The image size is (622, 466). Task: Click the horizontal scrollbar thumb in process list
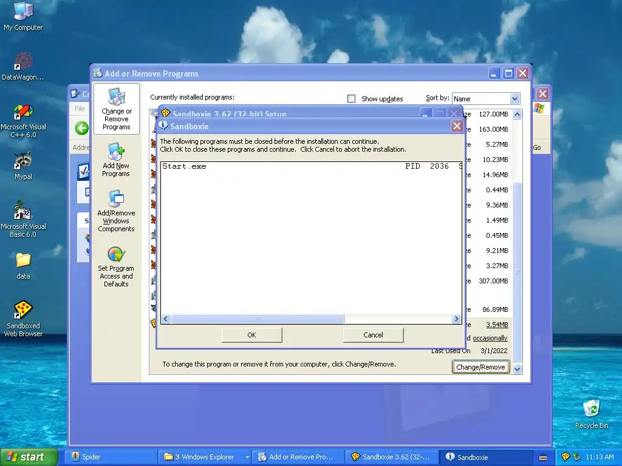(258, 319)
